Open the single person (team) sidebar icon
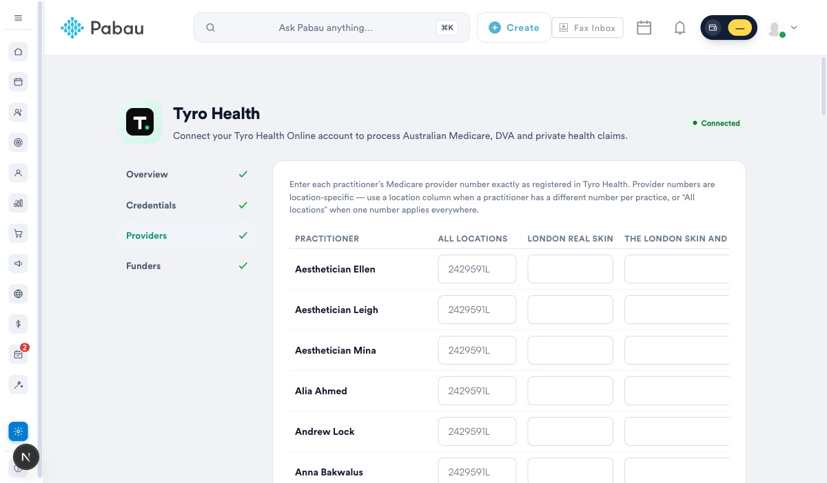The width and height of the screenshot is (827, 483). tap(19, 173)
